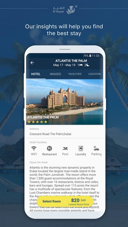This screenshot has width=128, height=227.
Task: Click the May 17 - May 19 dates
Action: pos(64,65)
